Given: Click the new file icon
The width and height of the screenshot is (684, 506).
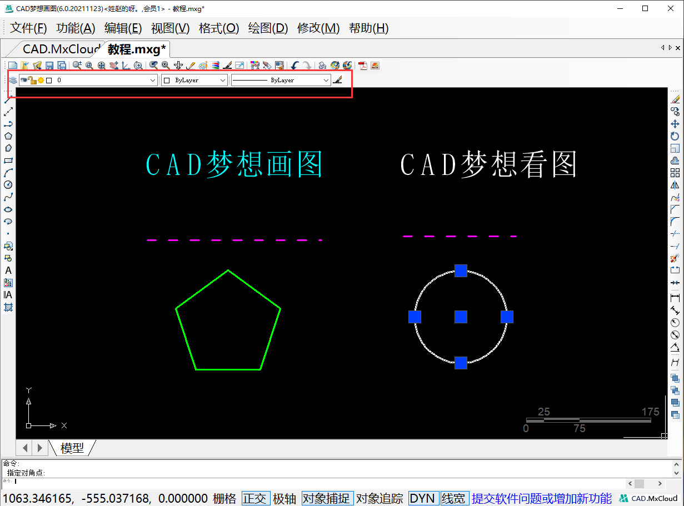Looking at the screenshot, I should click(x=12, y=66).
